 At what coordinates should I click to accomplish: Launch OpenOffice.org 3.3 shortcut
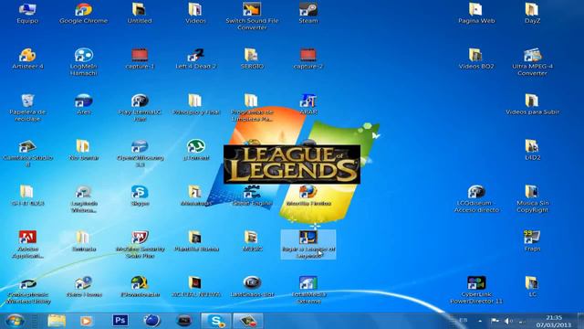click(x=140, y=154)
